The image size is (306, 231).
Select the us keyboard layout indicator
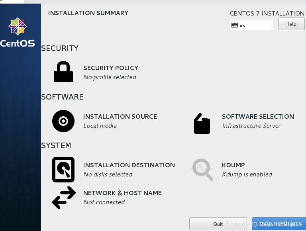(x=251, y=25)
